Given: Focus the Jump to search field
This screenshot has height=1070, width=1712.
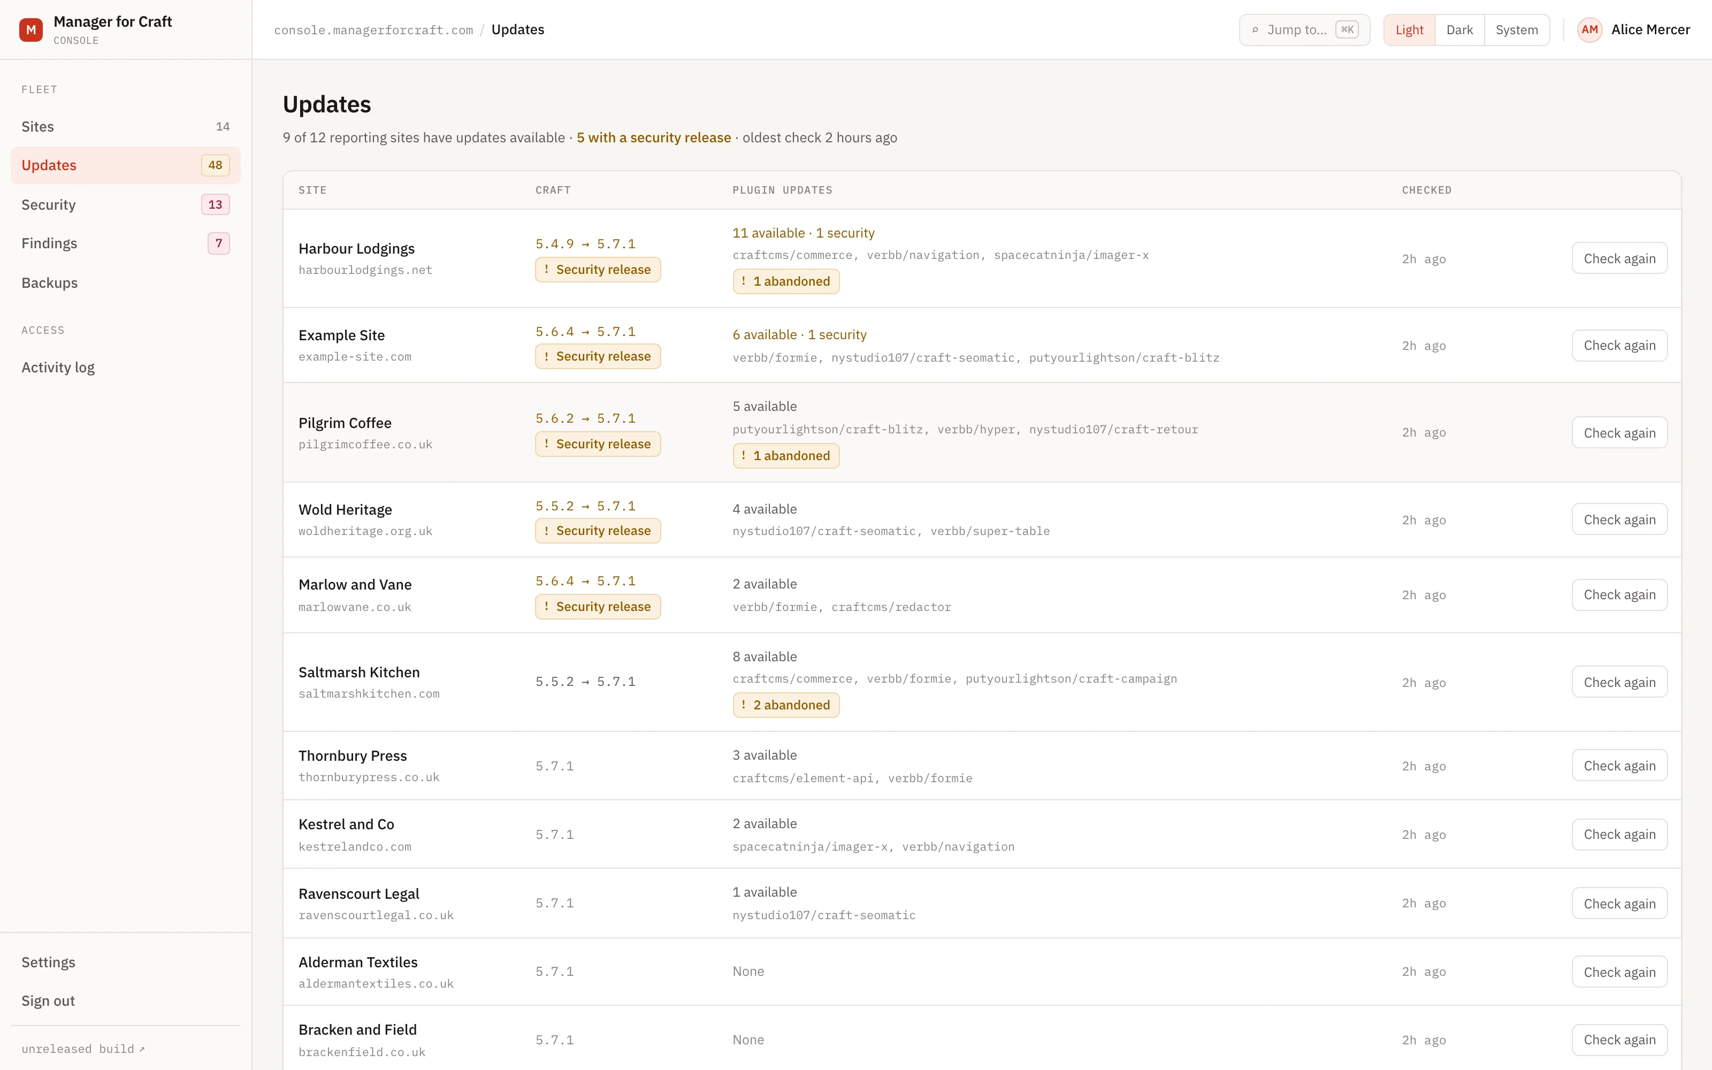Looking at the screenshot, I should click(1304, 30).
